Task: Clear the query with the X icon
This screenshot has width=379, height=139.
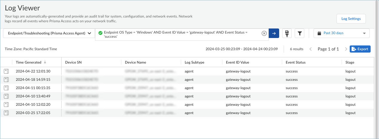Action: click(x=264, y=33)
